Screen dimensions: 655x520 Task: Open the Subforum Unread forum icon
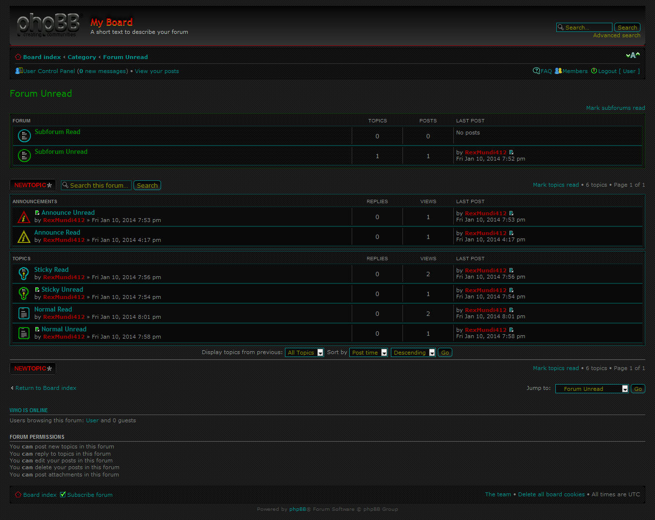pos(24,155)
